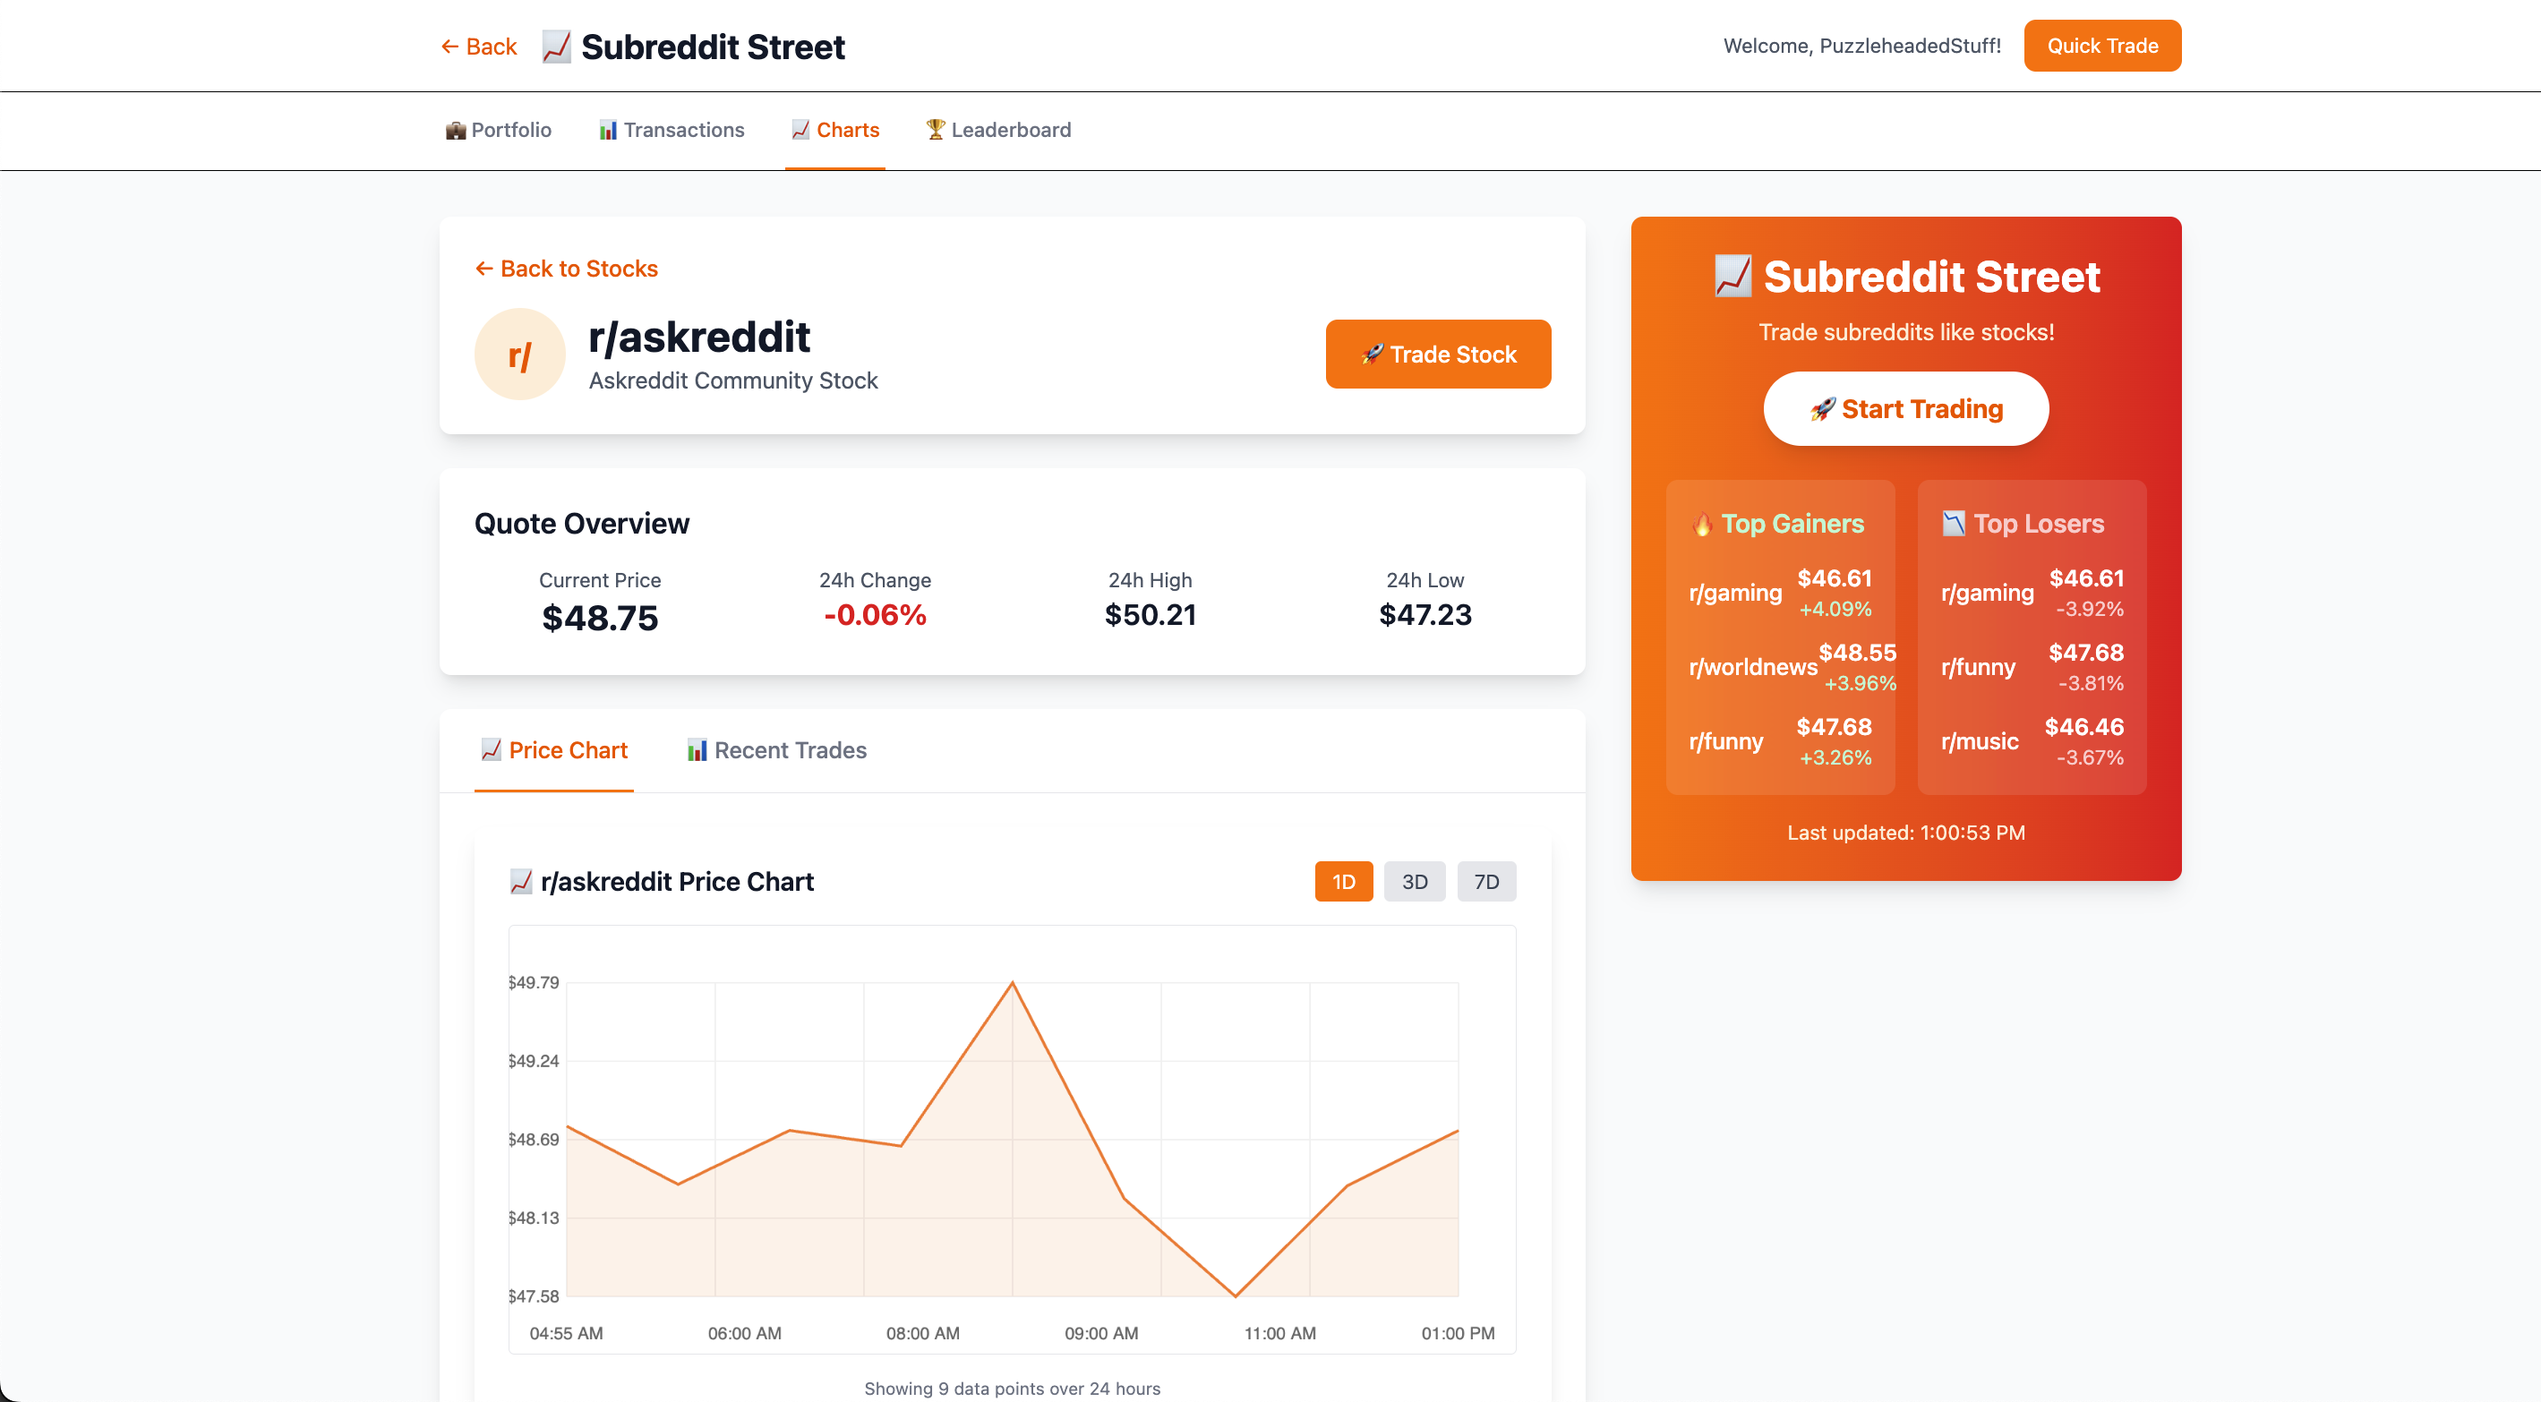Click the r/ askreddit avatar circle
The image size is (2541, 1402).
[x=520, y=355]
